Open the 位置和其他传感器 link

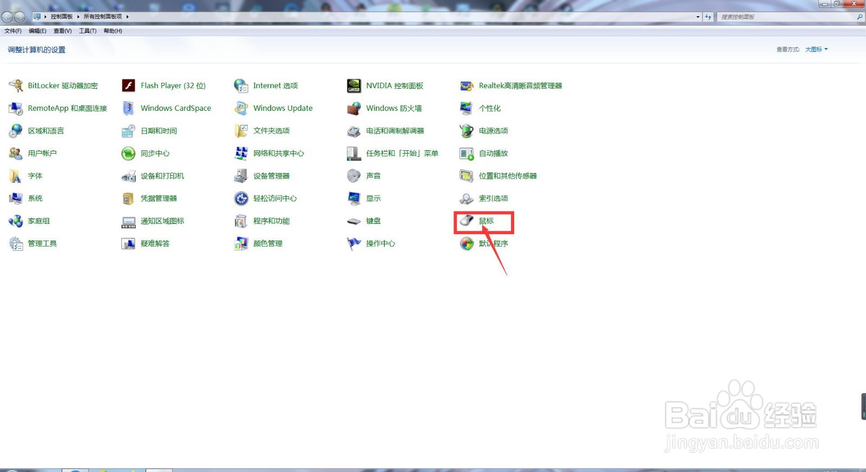(x=508, y=176)
